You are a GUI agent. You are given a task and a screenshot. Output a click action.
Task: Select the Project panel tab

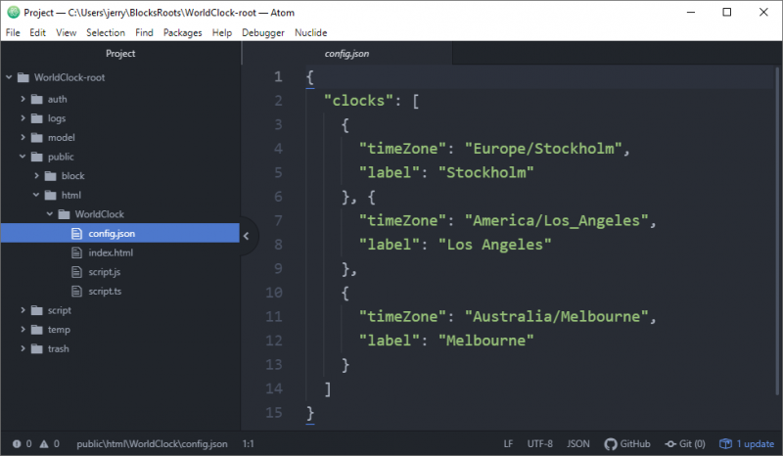(120, 54)
